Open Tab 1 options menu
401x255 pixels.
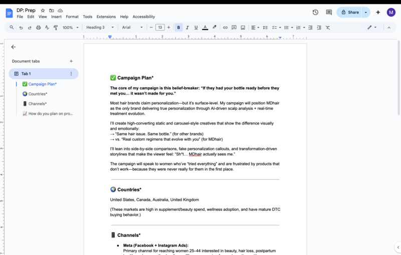(71, 74)
